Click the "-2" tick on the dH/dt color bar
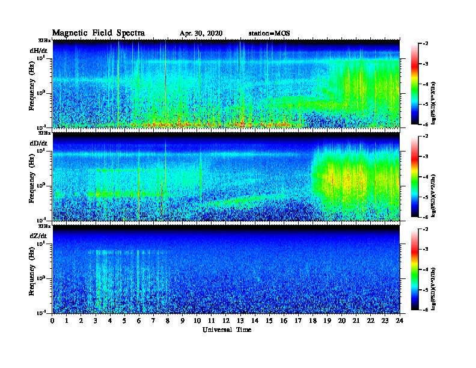The width and height of the screenshot is (476, 368). [x=426, y=44]
